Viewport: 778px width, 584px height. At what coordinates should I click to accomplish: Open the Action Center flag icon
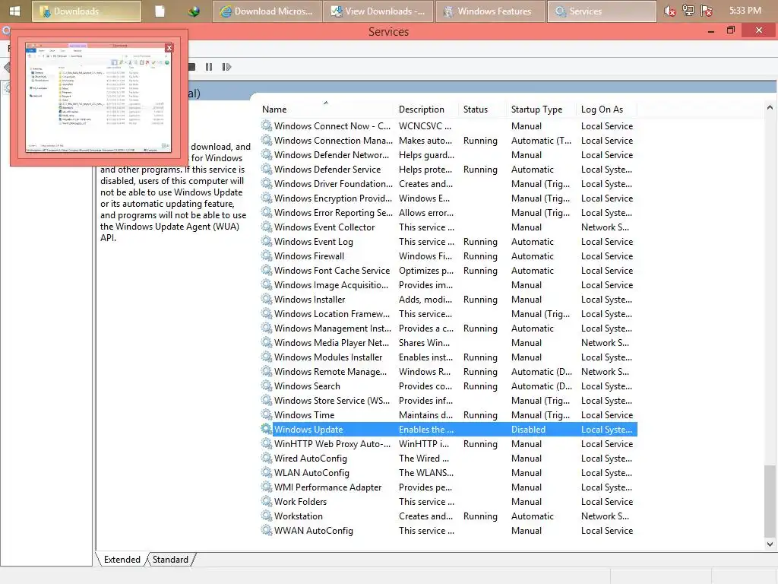click(707, 11)
